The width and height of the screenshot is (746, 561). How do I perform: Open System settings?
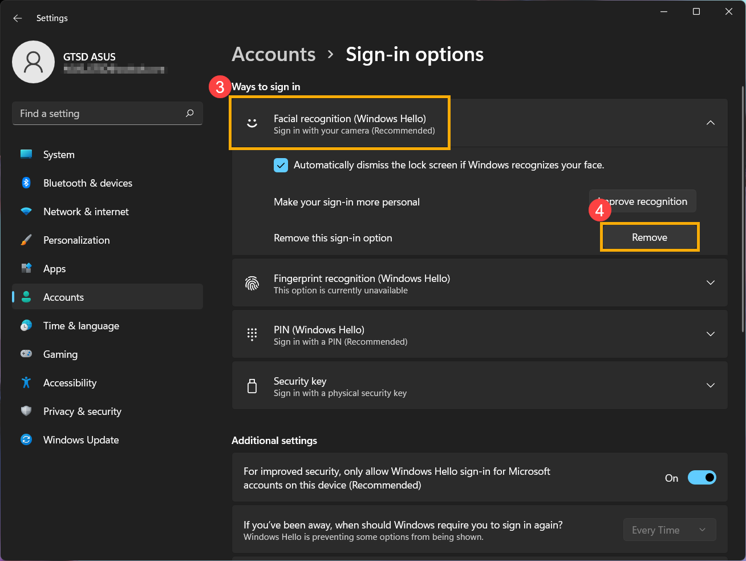[107, 154]
